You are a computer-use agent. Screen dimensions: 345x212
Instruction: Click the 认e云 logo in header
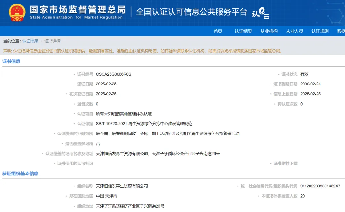[261, 13]
